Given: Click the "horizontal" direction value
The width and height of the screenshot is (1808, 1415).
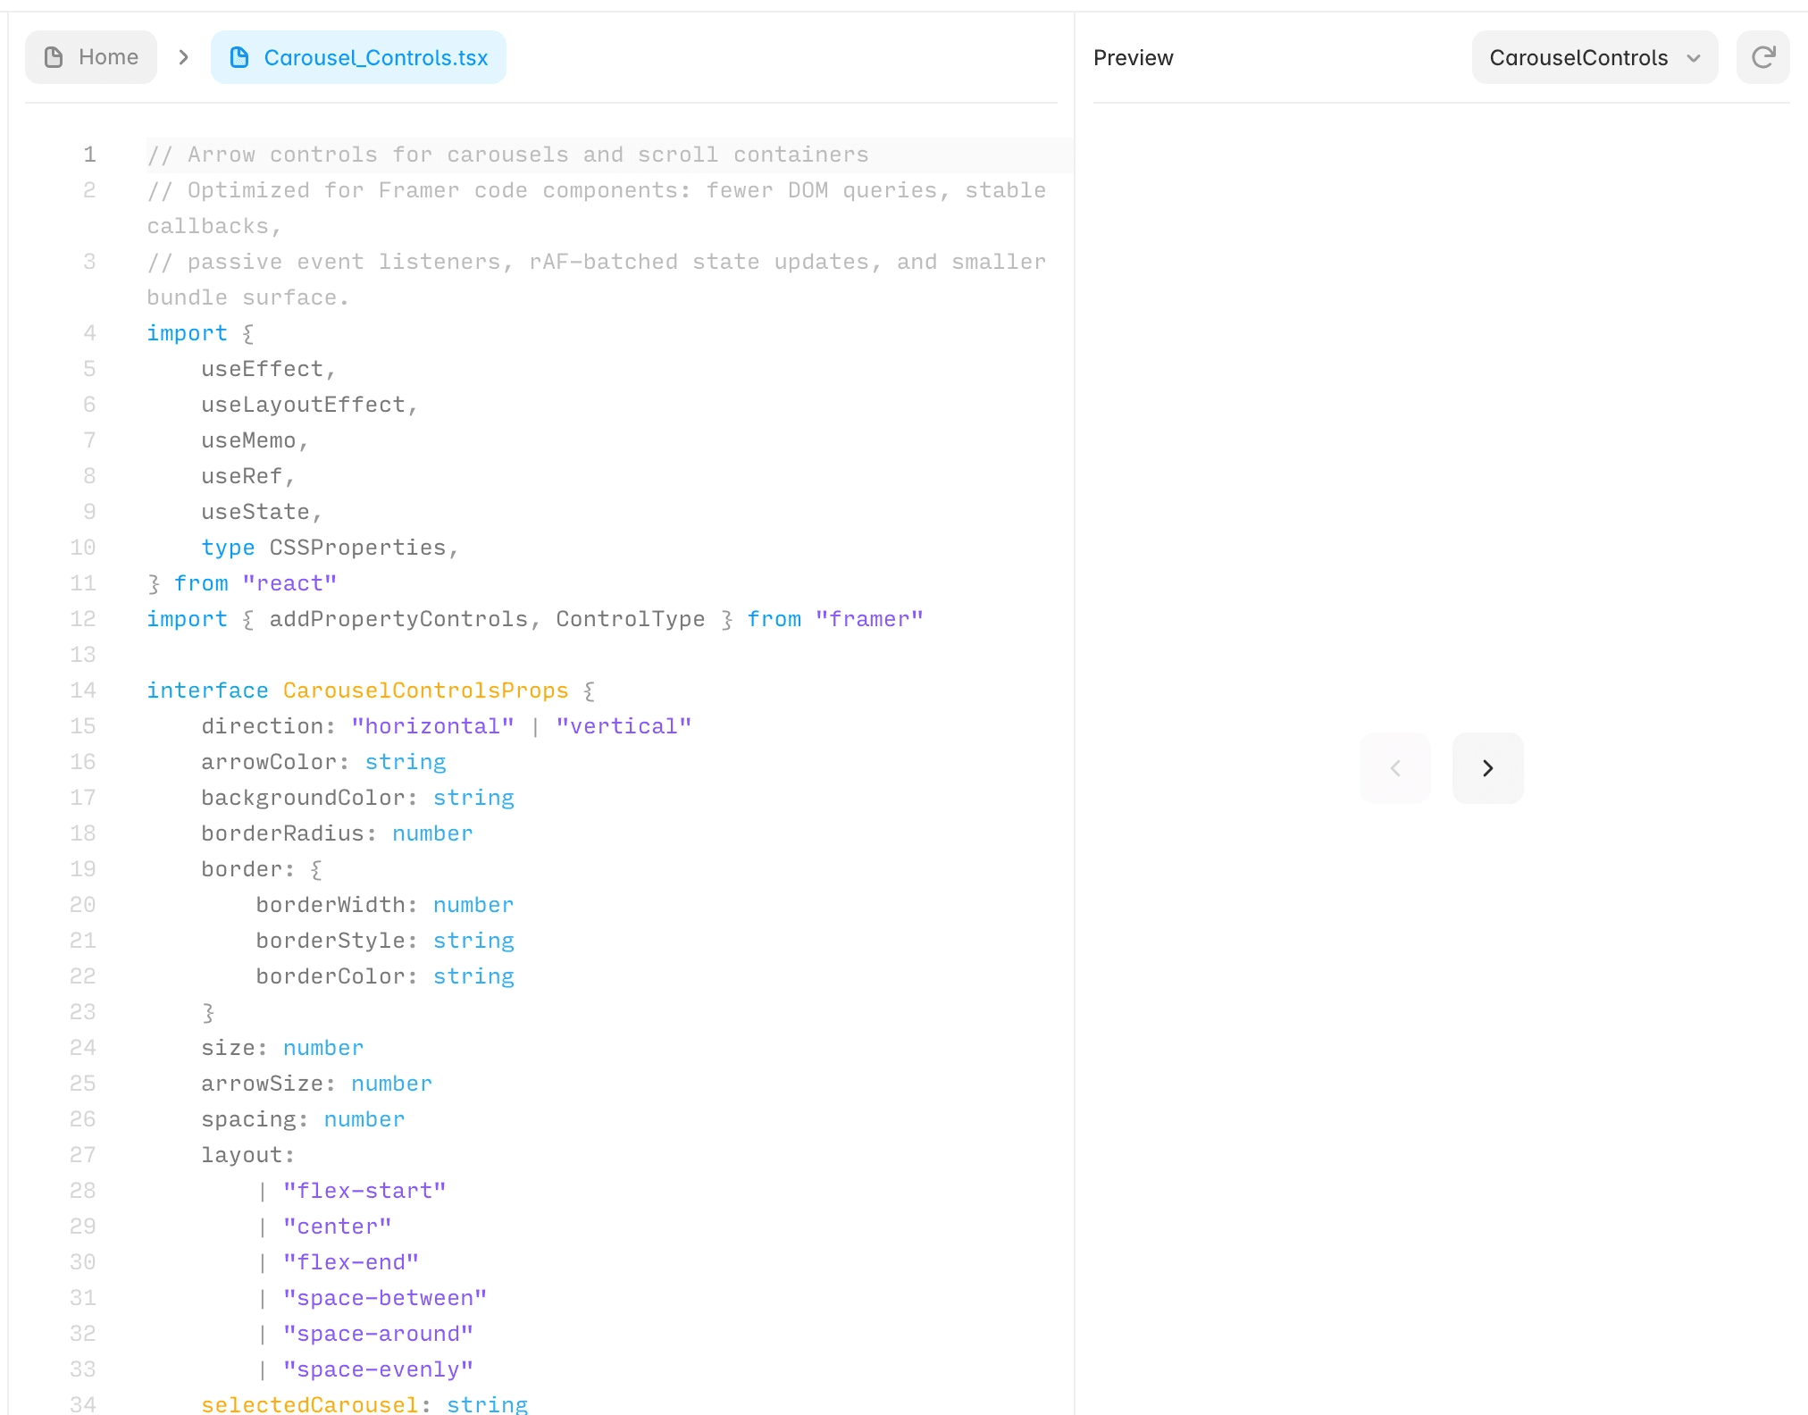Looking at the screenshot, I should [432, 726].
